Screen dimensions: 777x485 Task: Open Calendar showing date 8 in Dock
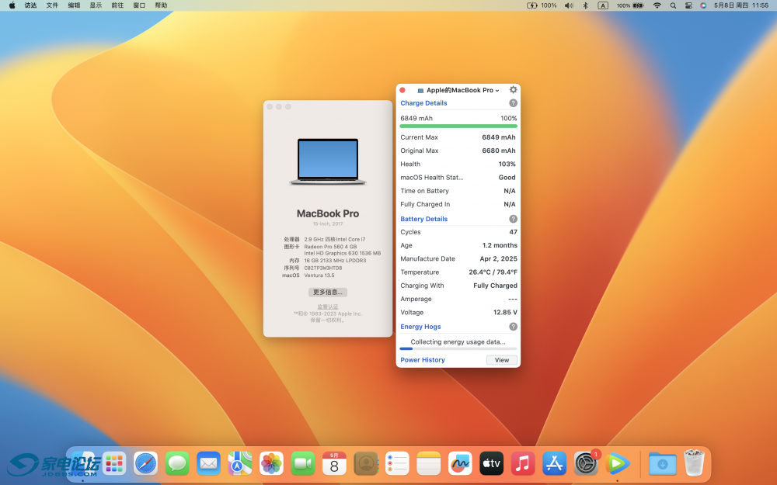(334, 464)
